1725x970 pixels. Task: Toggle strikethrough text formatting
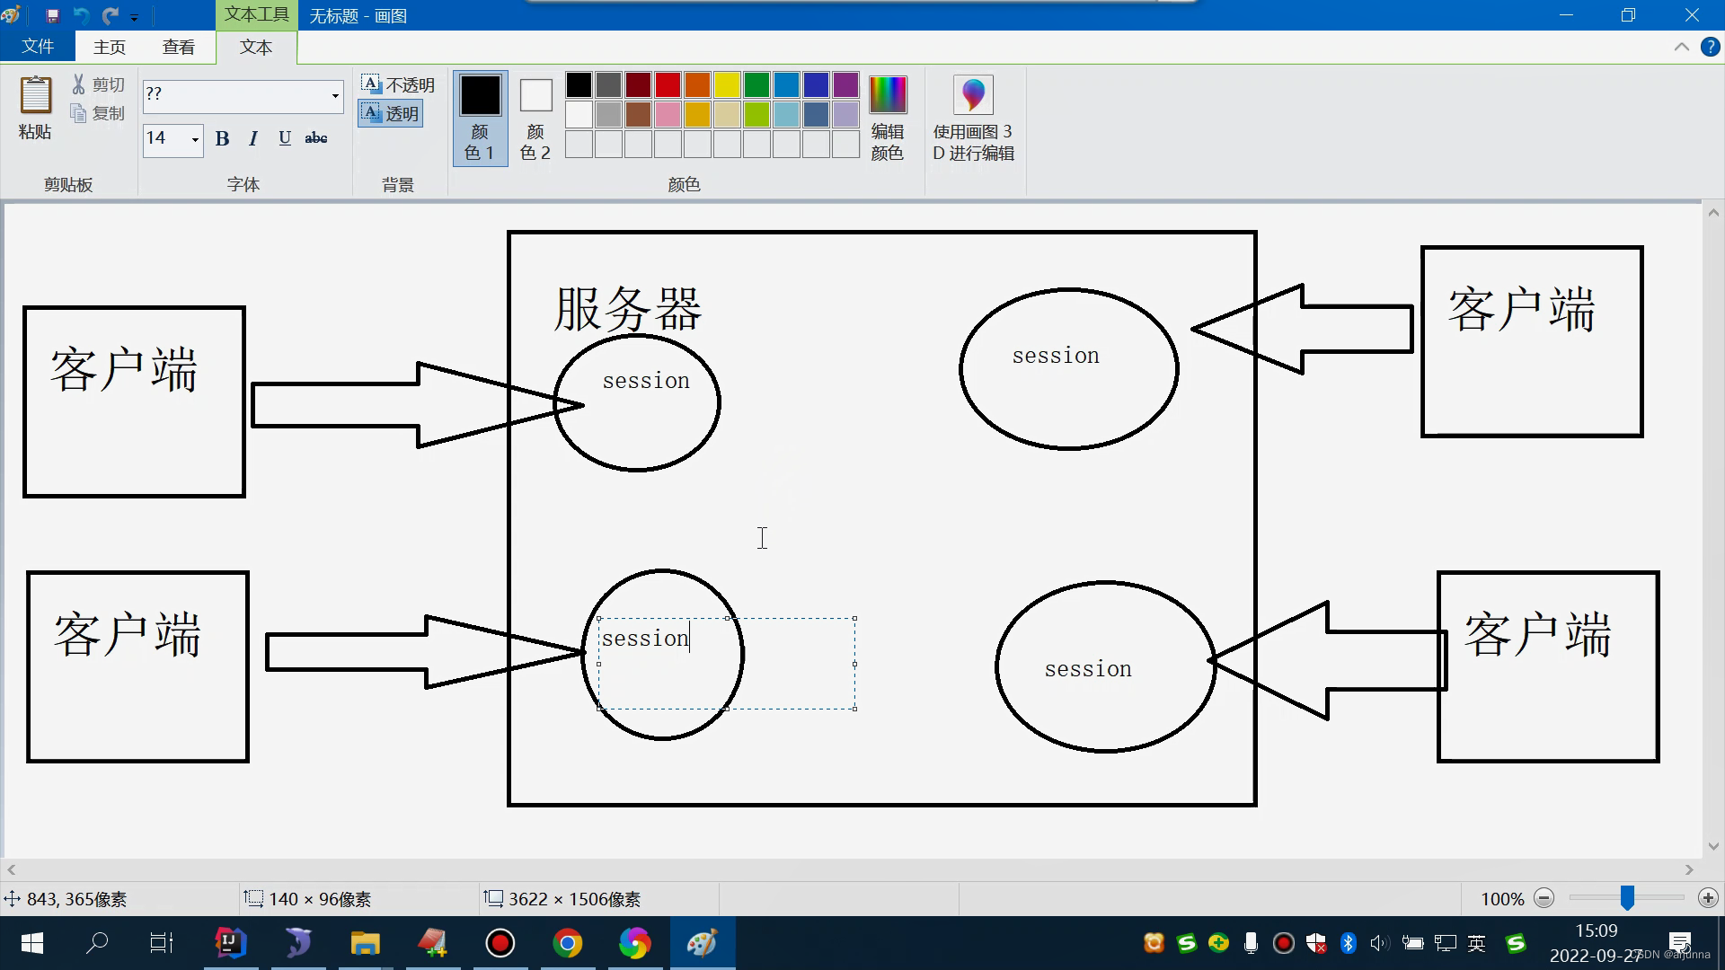[316, 138]
